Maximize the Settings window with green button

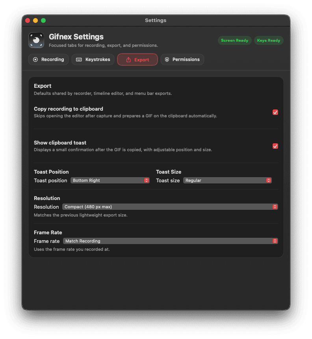click(x=43, y=20)
